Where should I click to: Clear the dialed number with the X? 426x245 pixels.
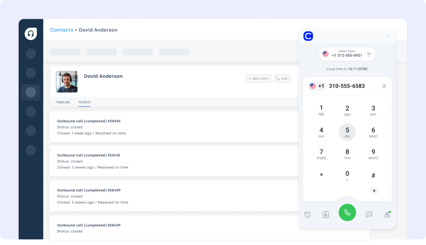click(x=384, y=86)
